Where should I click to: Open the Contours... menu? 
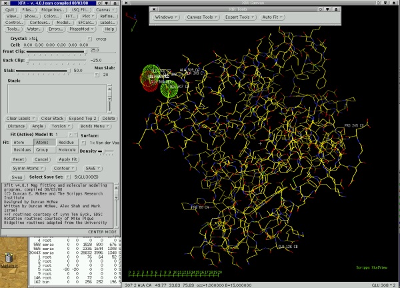click(39, 22)
